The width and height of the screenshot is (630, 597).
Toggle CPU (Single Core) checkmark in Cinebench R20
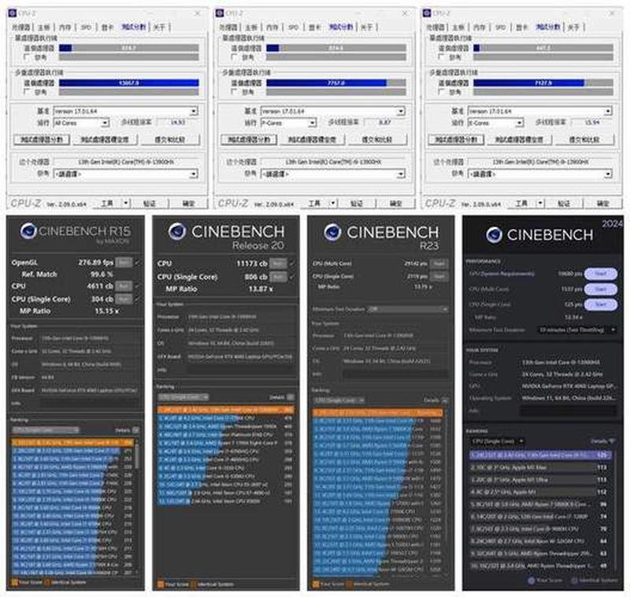[292, 277]
